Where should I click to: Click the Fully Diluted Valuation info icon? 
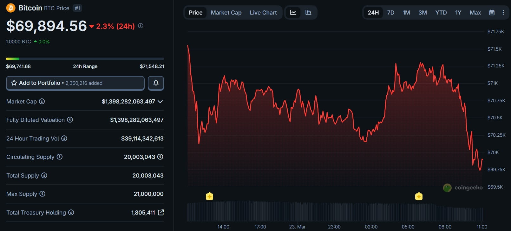click(70, 120)
